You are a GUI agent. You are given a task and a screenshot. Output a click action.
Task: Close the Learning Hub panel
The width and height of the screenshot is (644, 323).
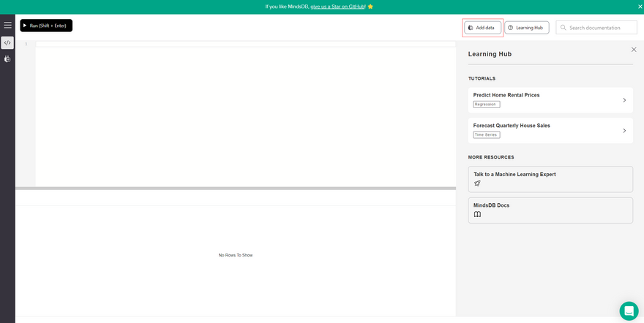click(x=634, y=50)
